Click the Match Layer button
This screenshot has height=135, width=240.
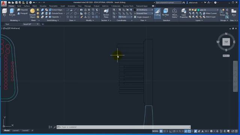pos(209,17)
